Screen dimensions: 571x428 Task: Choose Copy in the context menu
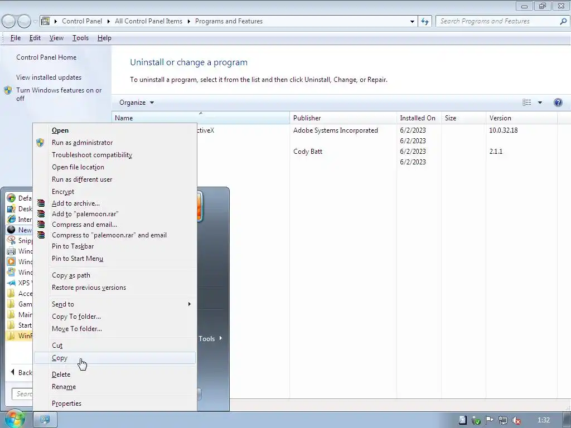point(115,358)
